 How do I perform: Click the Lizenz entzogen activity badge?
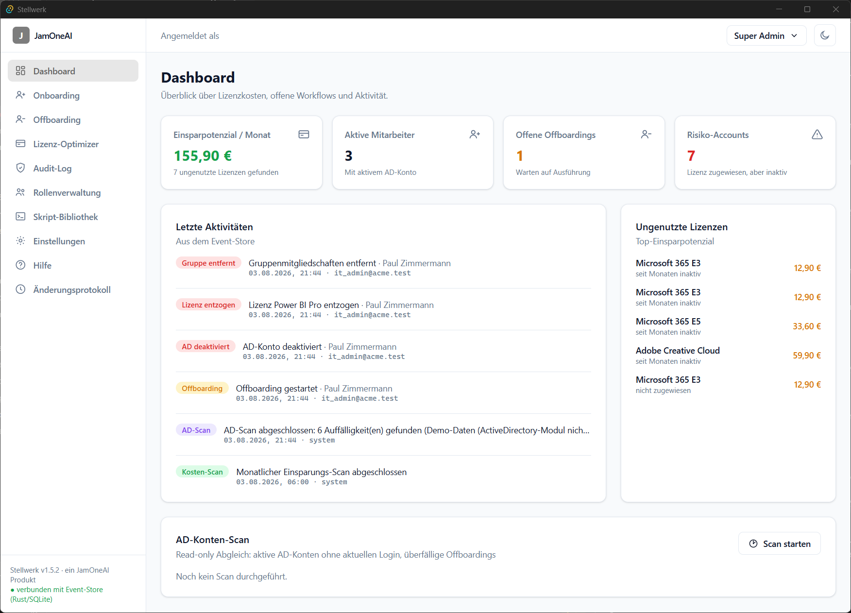pyautogui.click(x=208, y=305)
